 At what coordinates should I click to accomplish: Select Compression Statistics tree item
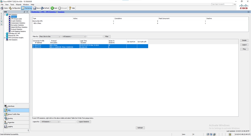(18, 23)
